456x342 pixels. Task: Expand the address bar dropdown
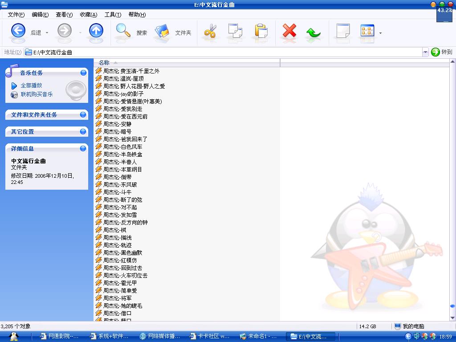pyautogui.click(x=425, y=53)
